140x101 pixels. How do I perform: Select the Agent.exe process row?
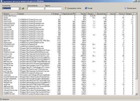[x=69, y=41]
